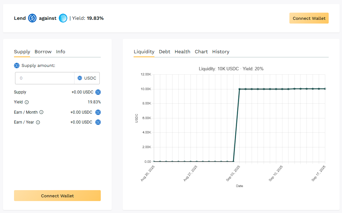Click the USDC token selector in input
Viewport: 342px width, 213px height.
click(x=87, y=78)
